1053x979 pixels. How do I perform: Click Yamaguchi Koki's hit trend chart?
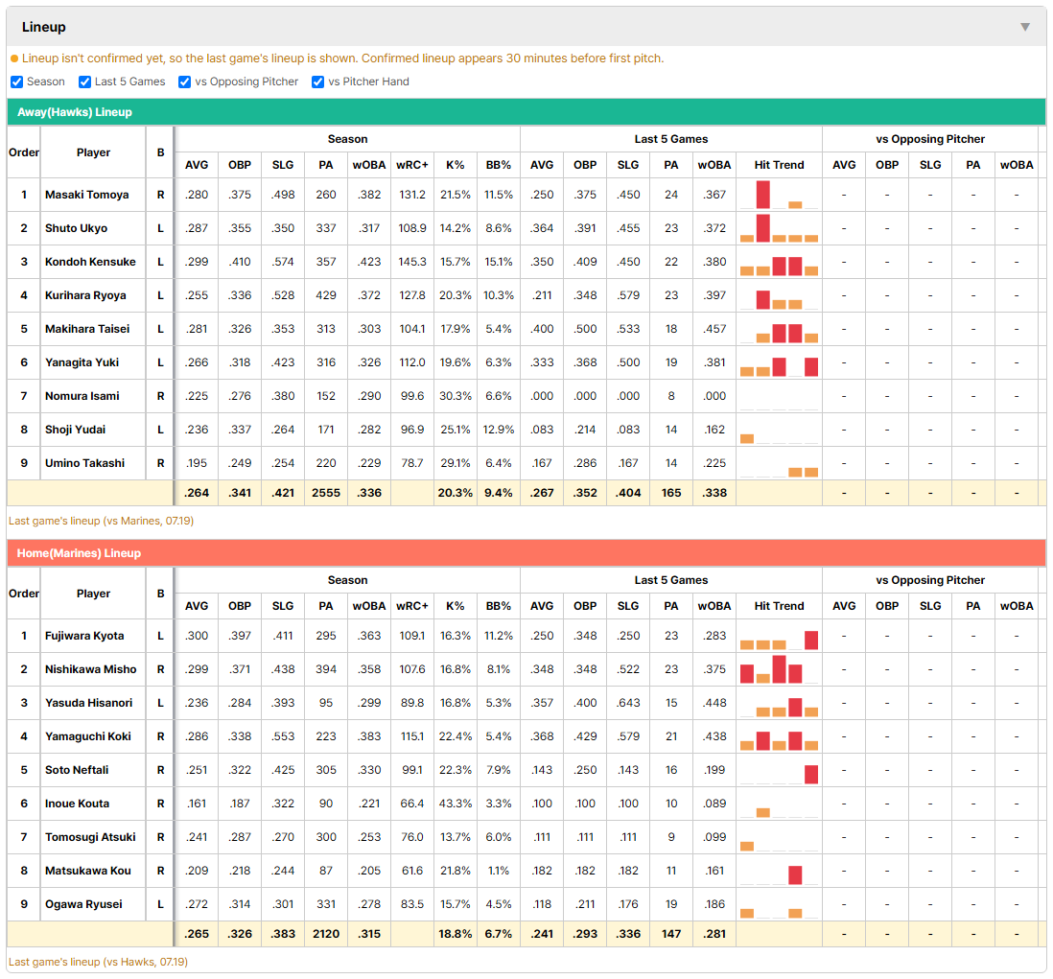pyautogui.click(x=779, y=736)
